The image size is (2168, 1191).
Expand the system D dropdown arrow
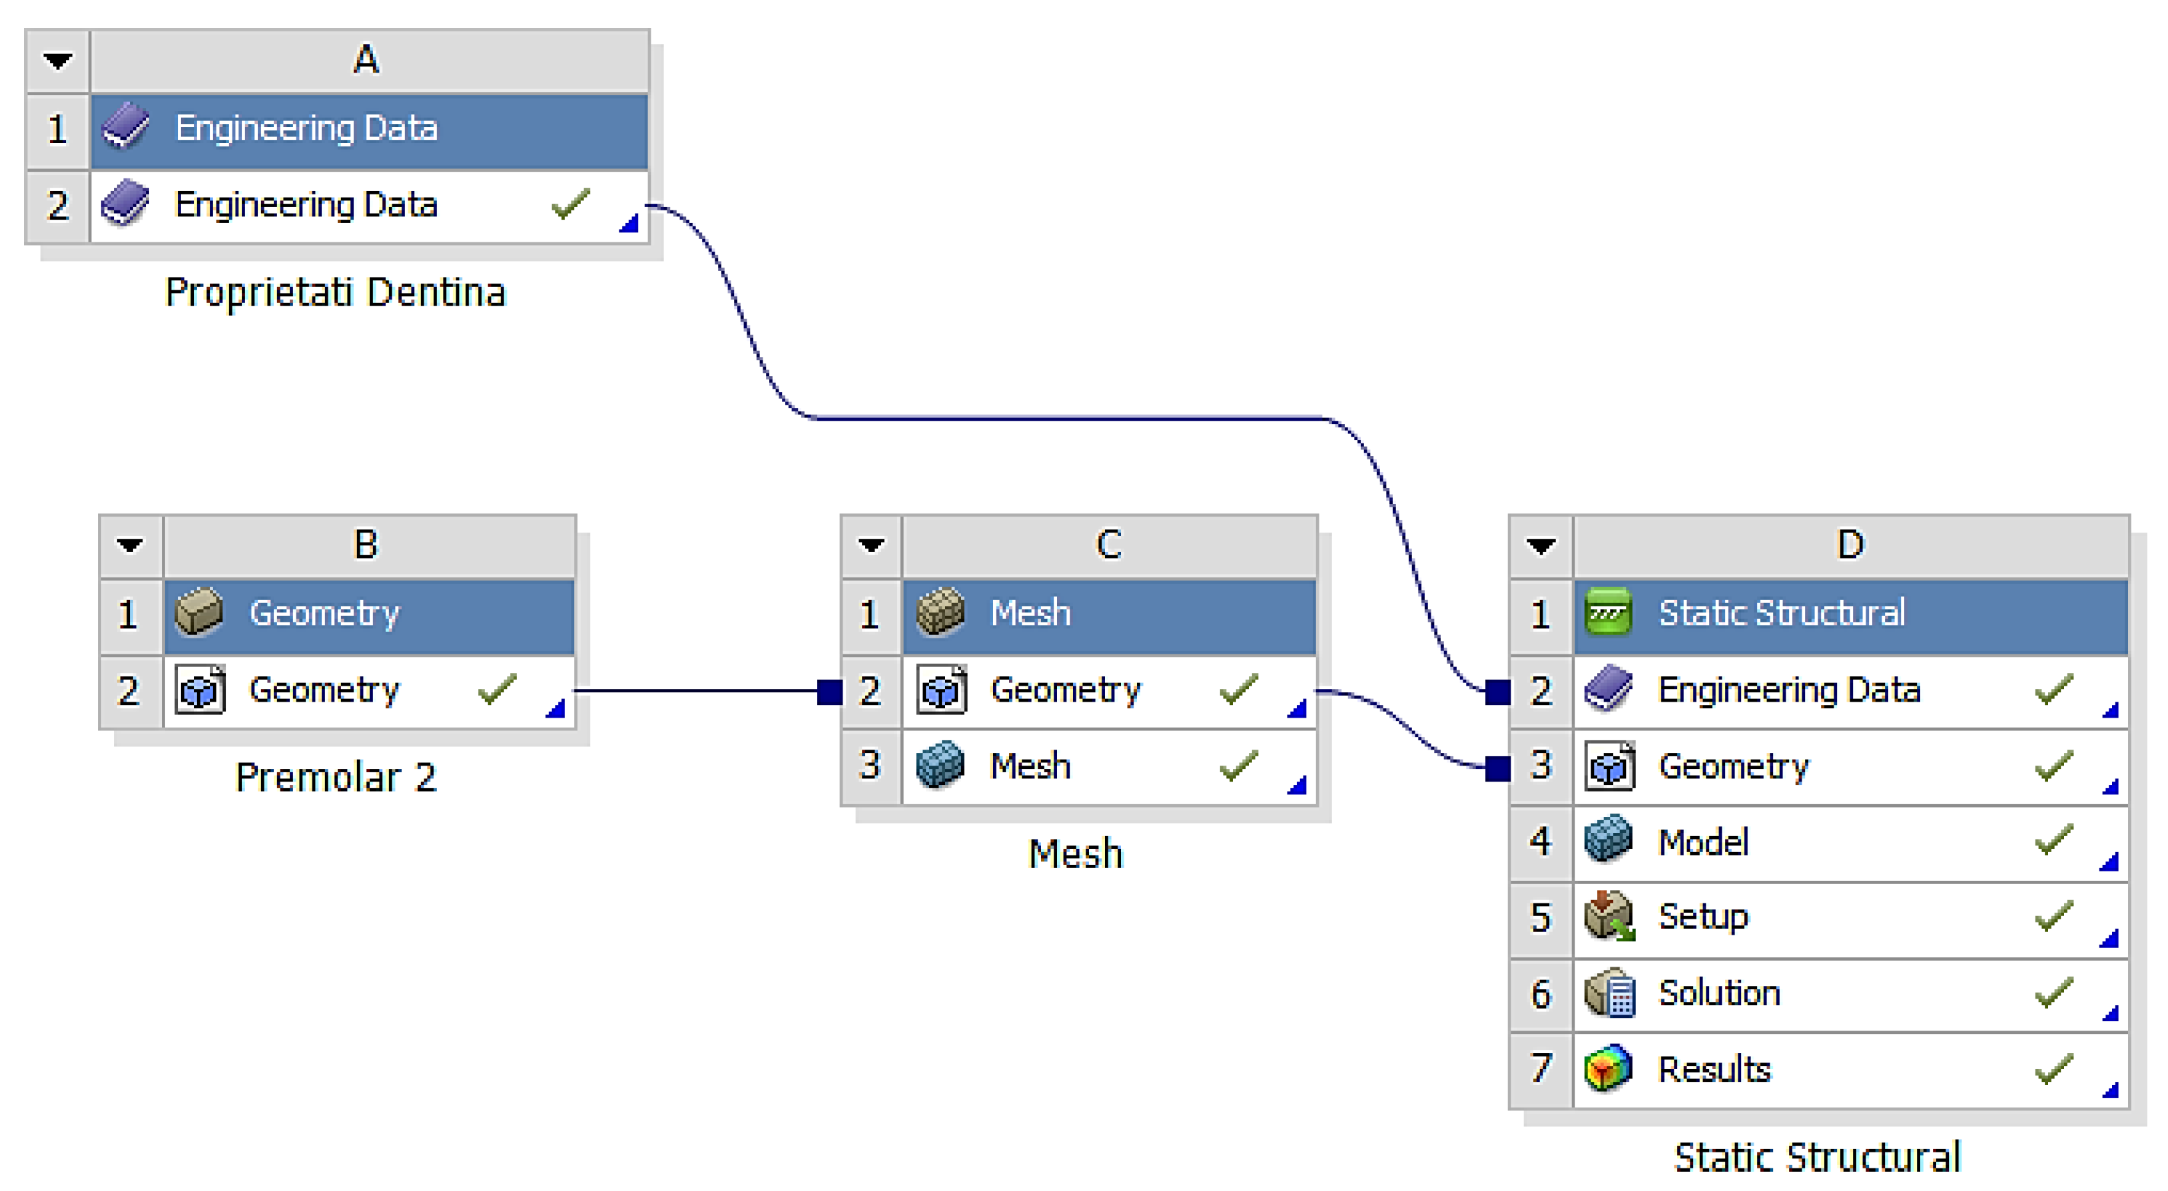[x=1541, y=547]
